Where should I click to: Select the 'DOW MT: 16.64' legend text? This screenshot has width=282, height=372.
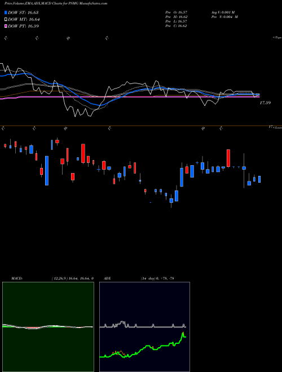[x=24, y=20]
